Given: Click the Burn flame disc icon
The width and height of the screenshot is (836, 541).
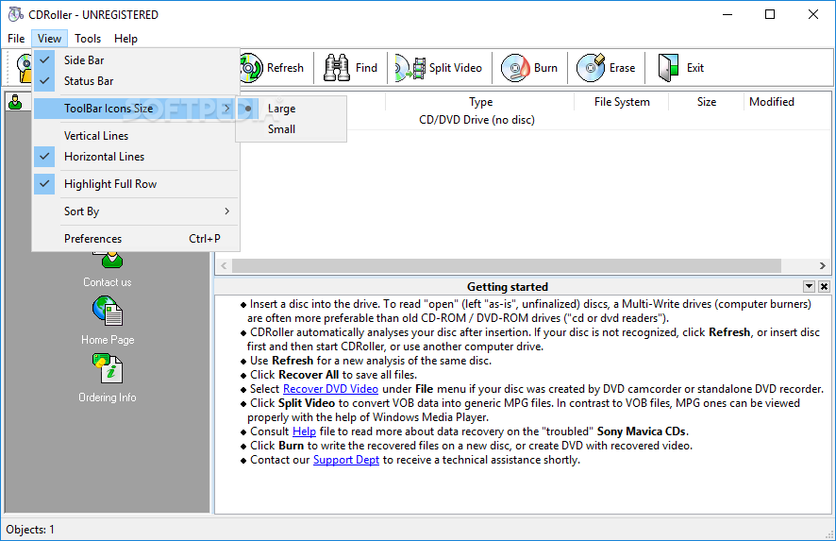Looking at the screenshot, I should (515, 68).
